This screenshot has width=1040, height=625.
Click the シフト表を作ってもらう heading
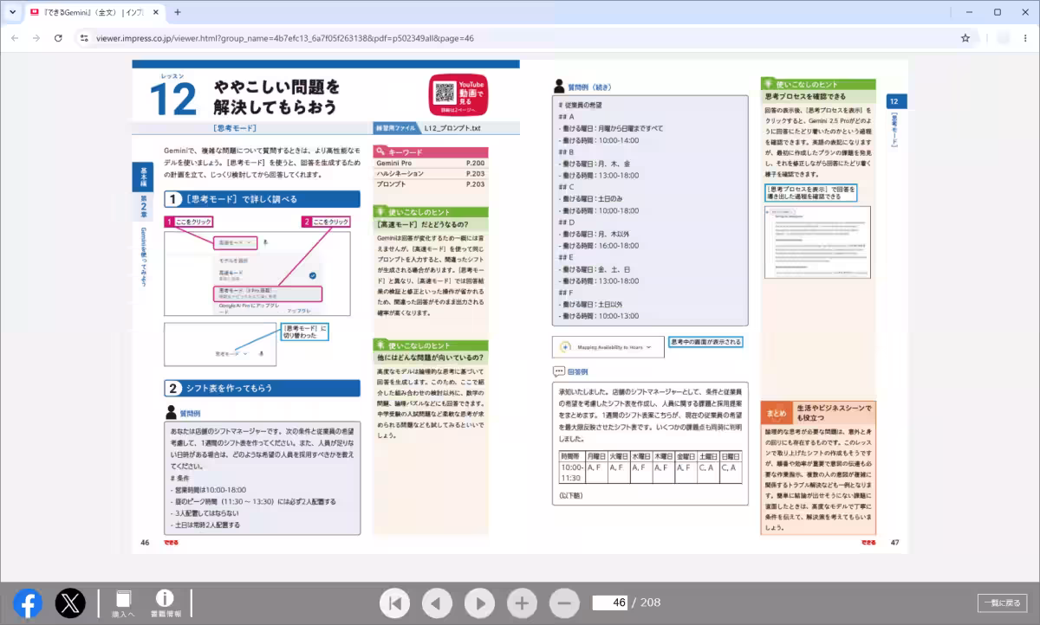pos(229,388)
